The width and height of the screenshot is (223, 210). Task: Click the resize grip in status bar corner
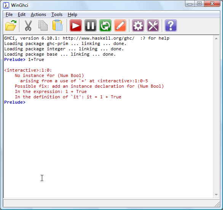point(217,204)
